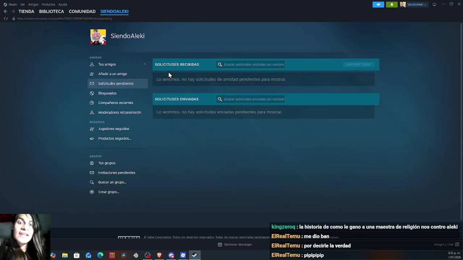463x260 pixels.
Task: Open Microsoft Store from the taskbar
Action: click(x=77, y=255)
